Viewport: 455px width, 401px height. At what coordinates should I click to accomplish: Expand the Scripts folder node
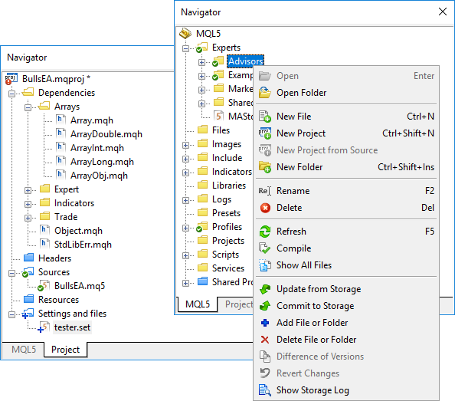pyautogui.click(x=185, y=255)
